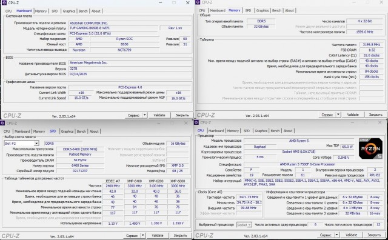
Task: Open Memory tab in CPU window
Action: [233, 131]
